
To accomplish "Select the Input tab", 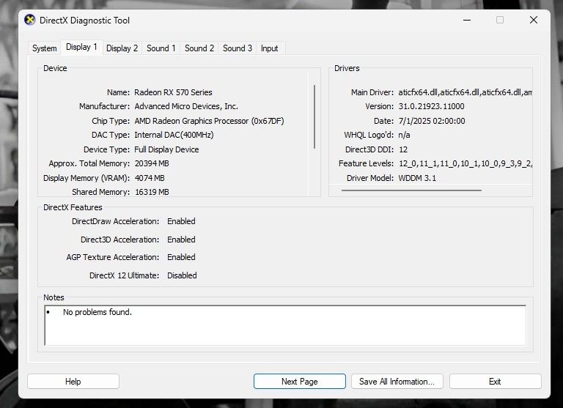I will pyautogui.click(x=270, y=48).
